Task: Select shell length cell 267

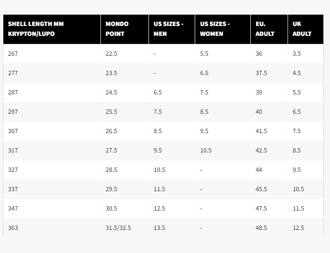Action: (13, 54)
